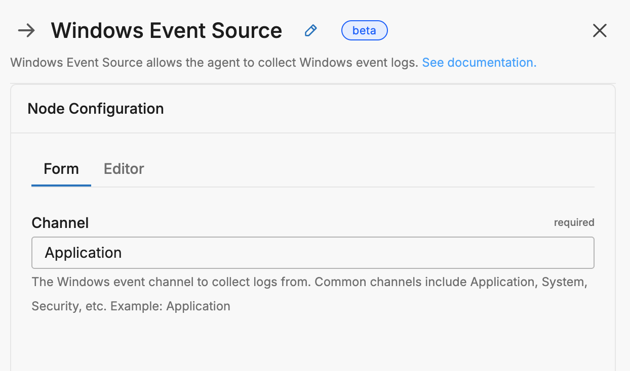Focus the Channel input field
Image resolution: width=630 pixels, height=371 pixels.
tap(313, 253)
